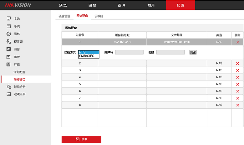Click the NAS type cell in row 1
The width and height of the screenshot is (244, 145).
(x=219, y=42)
